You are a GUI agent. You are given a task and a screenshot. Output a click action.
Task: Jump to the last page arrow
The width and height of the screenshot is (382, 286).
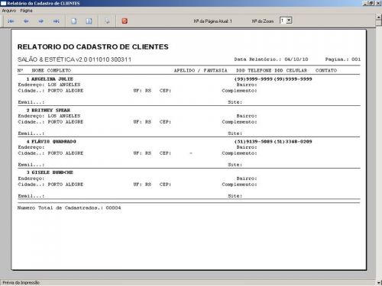57,21
